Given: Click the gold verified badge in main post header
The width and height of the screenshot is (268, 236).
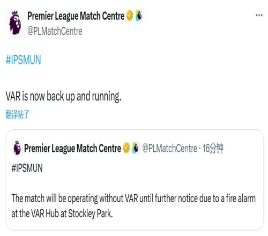Looking at the screenshot, I should coord(130,16).
